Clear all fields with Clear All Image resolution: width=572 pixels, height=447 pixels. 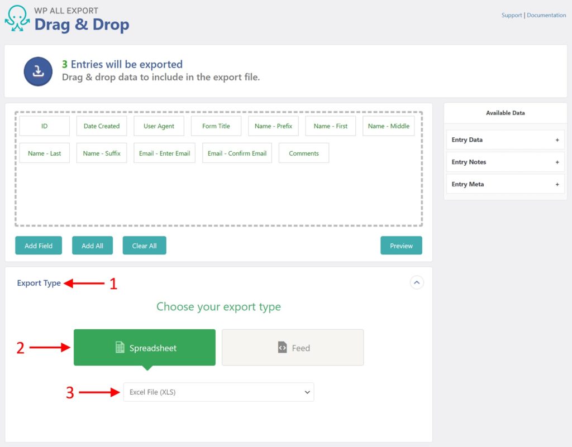point(144,245)
